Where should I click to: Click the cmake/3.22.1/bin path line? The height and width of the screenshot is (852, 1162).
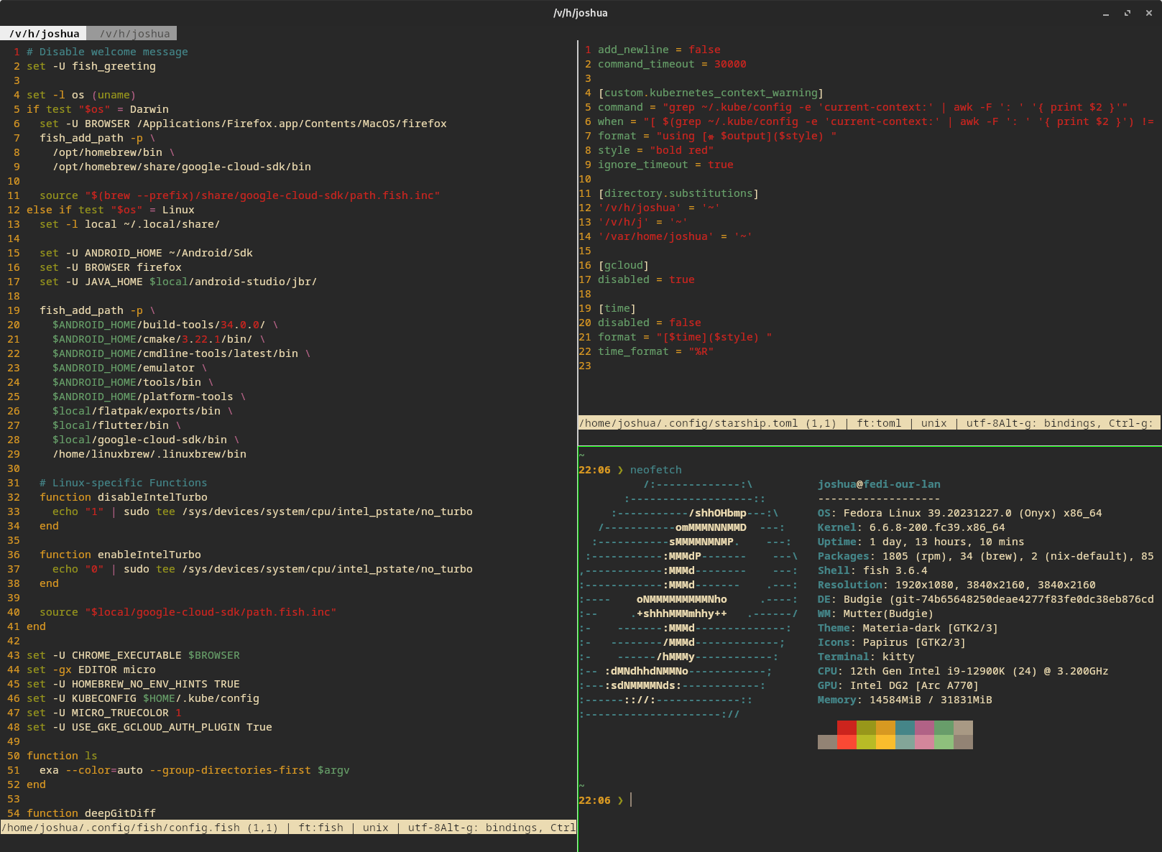[x=159, y=339]
